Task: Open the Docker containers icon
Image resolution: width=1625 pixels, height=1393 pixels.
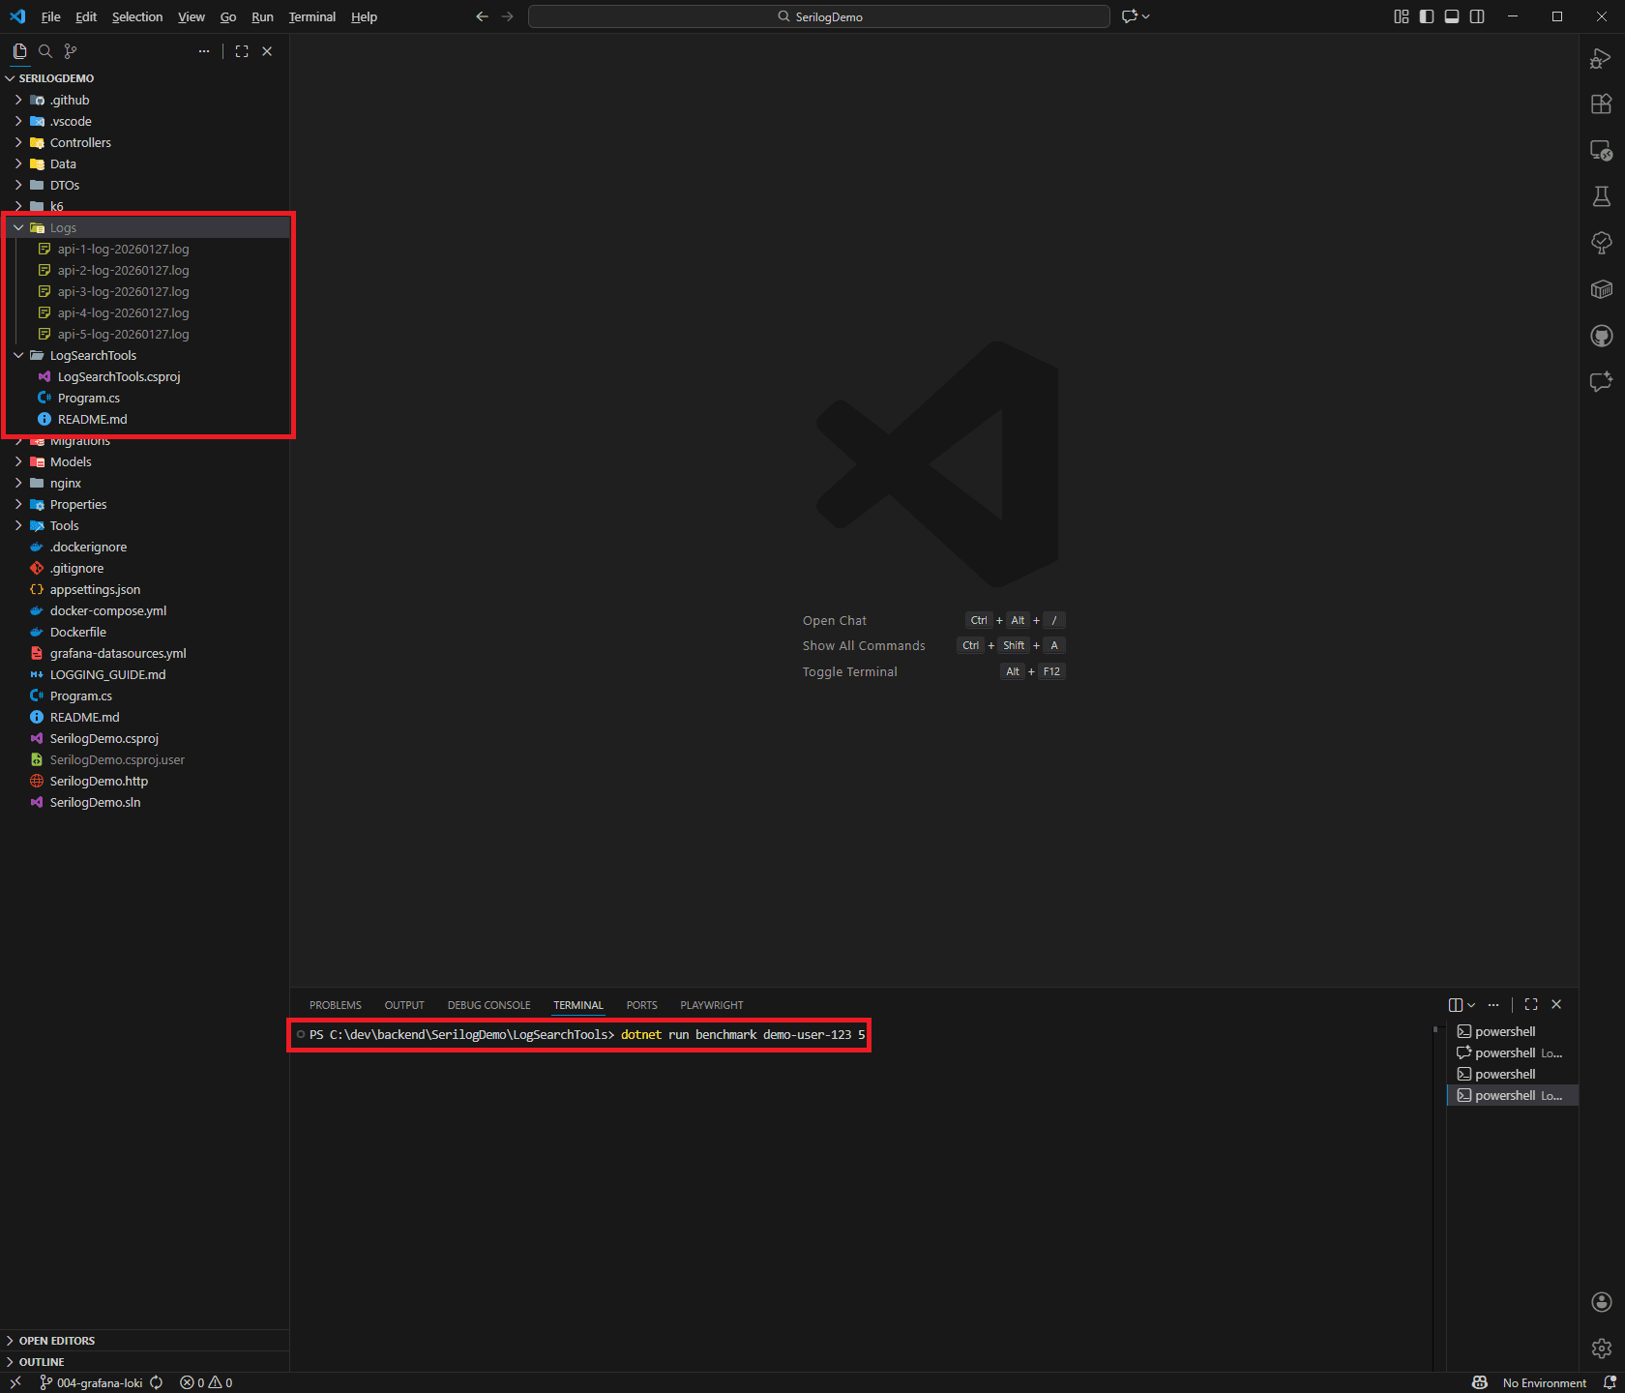Action: (x=1602, y=289)
